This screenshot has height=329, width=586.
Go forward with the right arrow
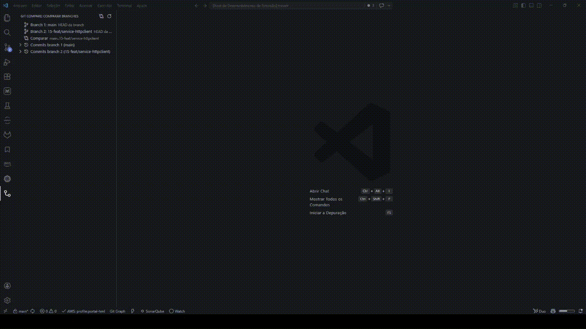(x=205, y=5)
